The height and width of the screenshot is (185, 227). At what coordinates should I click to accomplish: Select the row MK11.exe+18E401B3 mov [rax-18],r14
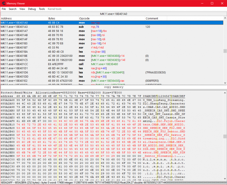pyautogui.click(x=112, y=43)
